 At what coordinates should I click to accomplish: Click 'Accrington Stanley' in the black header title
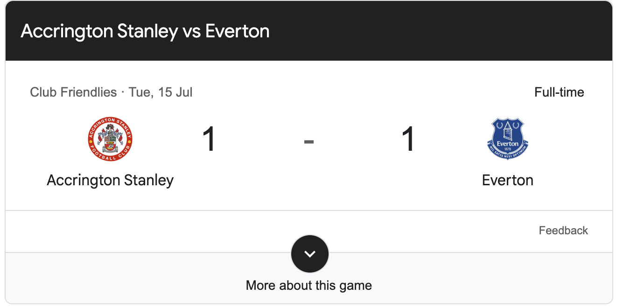click(x=99, y=32)
